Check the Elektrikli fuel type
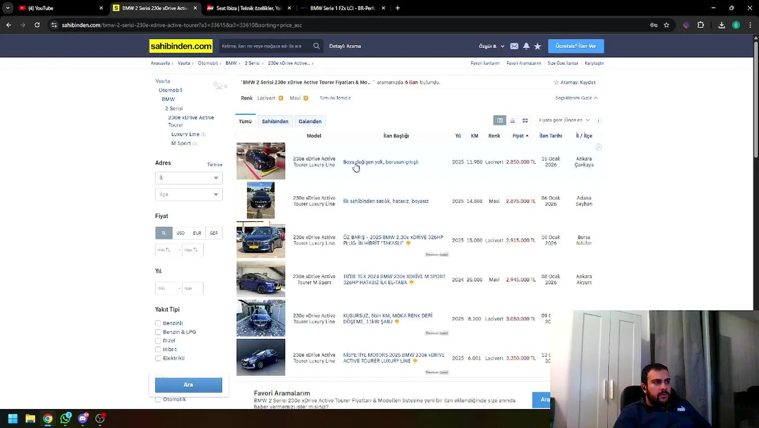 158,358
